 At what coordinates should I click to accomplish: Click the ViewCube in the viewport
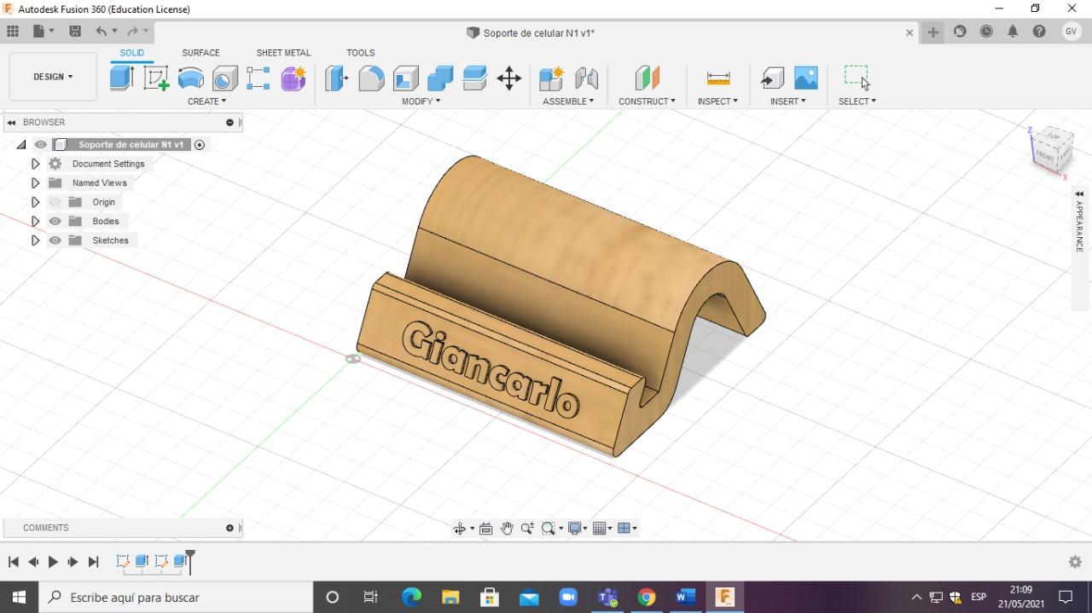coord(1050,150)
